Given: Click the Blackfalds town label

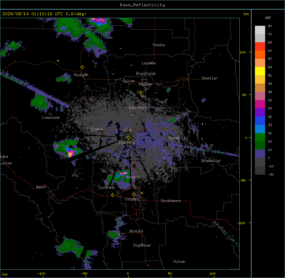Looking at the screenshot, I should click(x=146, y=74).
